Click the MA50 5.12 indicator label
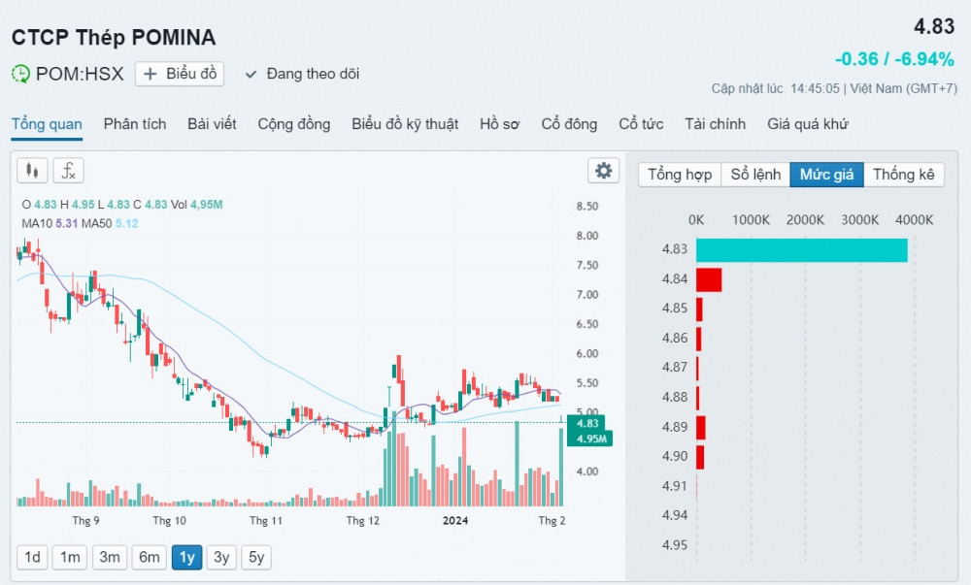971x585 pixels. (110, 223)
